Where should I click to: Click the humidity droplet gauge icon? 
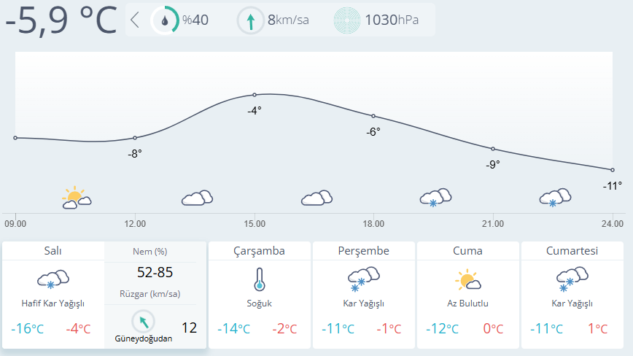pyautogui.click(x=165, y=20)
